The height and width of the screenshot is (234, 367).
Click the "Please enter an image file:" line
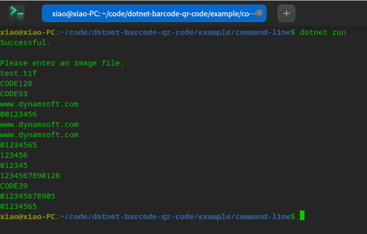62,63
